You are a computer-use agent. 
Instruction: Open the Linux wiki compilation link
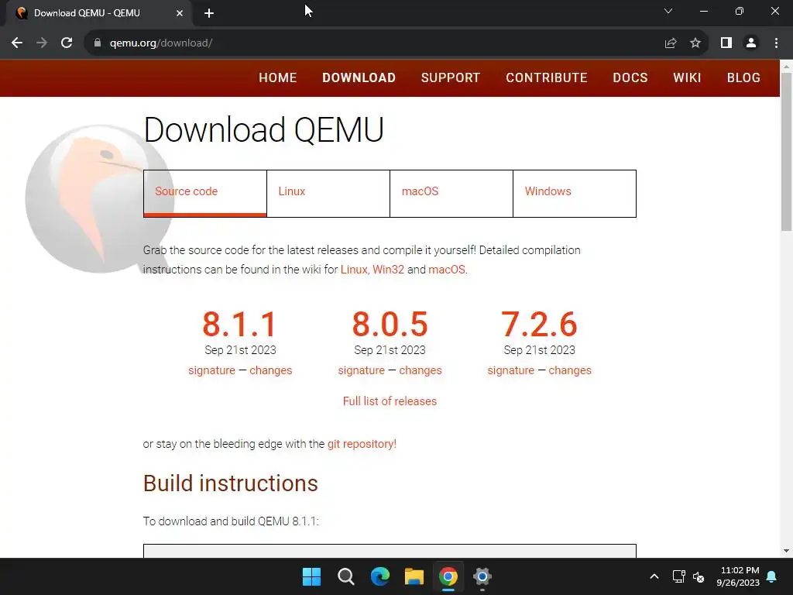point(353,270)
